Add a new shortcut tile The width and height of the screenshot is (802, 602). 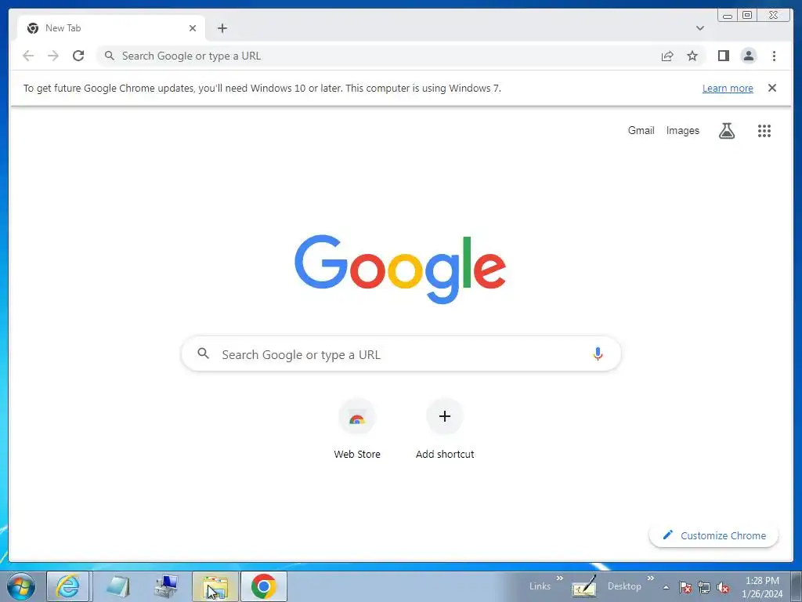click(x=445, y=429)
